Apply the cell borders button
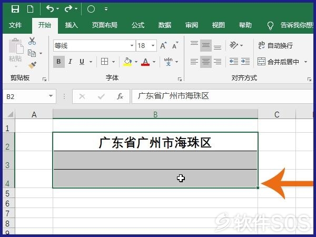316x237 pixels. [104, 62]
